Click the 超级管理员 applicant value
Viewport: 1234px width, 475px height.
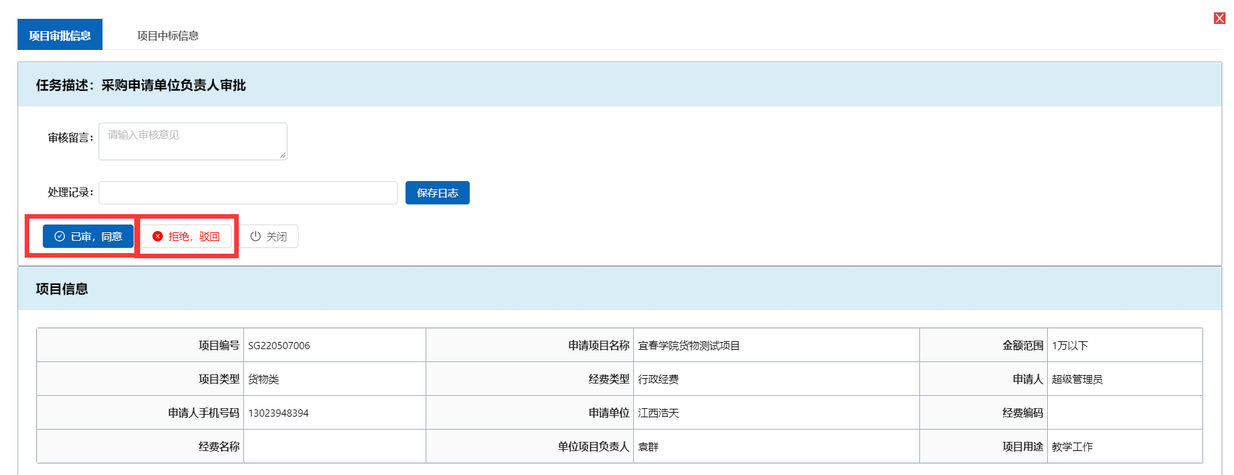pyautogui.click(x=1076, y=379)
